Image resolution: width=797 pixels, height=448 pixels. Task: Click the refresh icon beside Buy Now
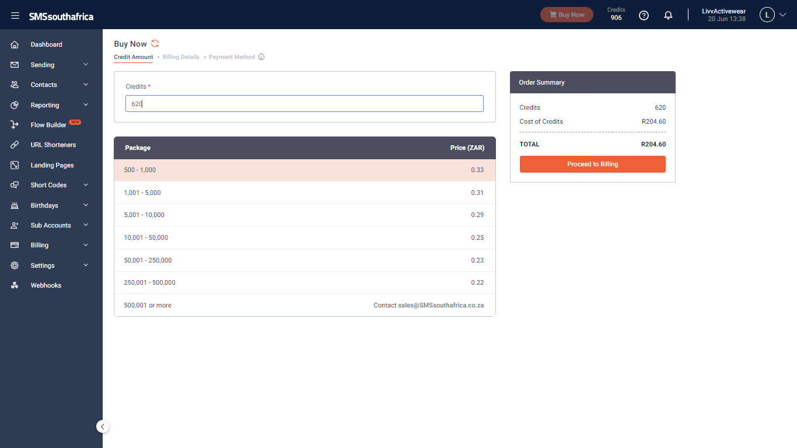155,44
